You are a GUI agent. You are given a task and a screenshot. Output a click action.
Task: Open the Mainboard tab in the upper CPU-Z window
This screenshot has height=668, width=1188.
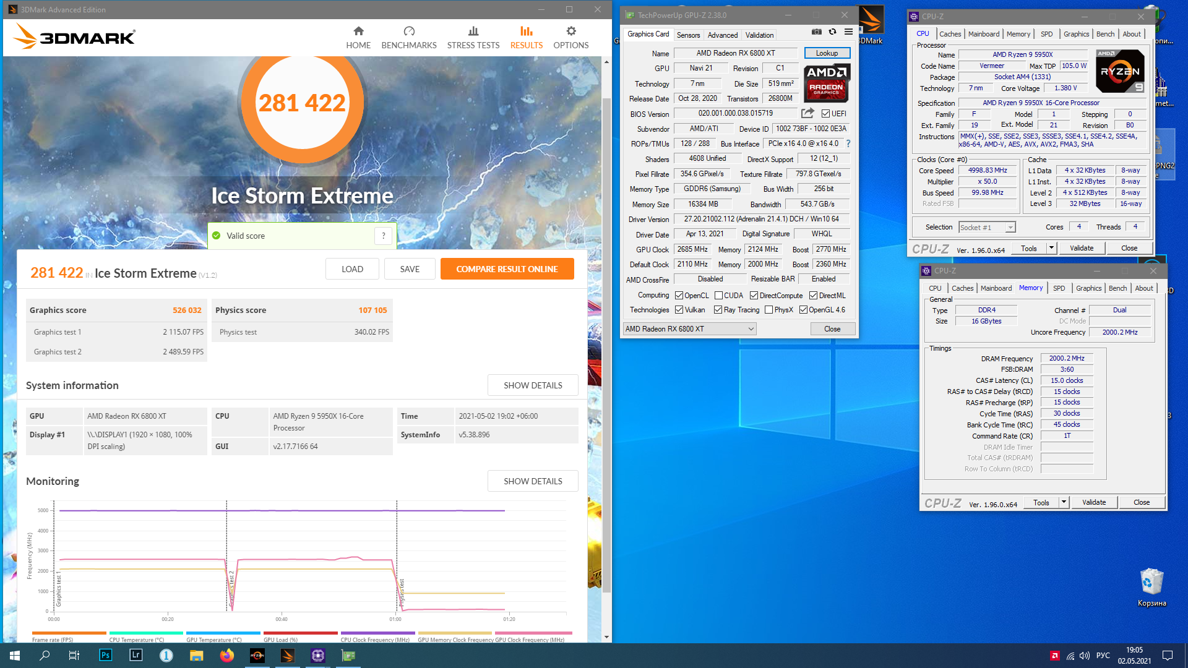(x=984, y=34)
